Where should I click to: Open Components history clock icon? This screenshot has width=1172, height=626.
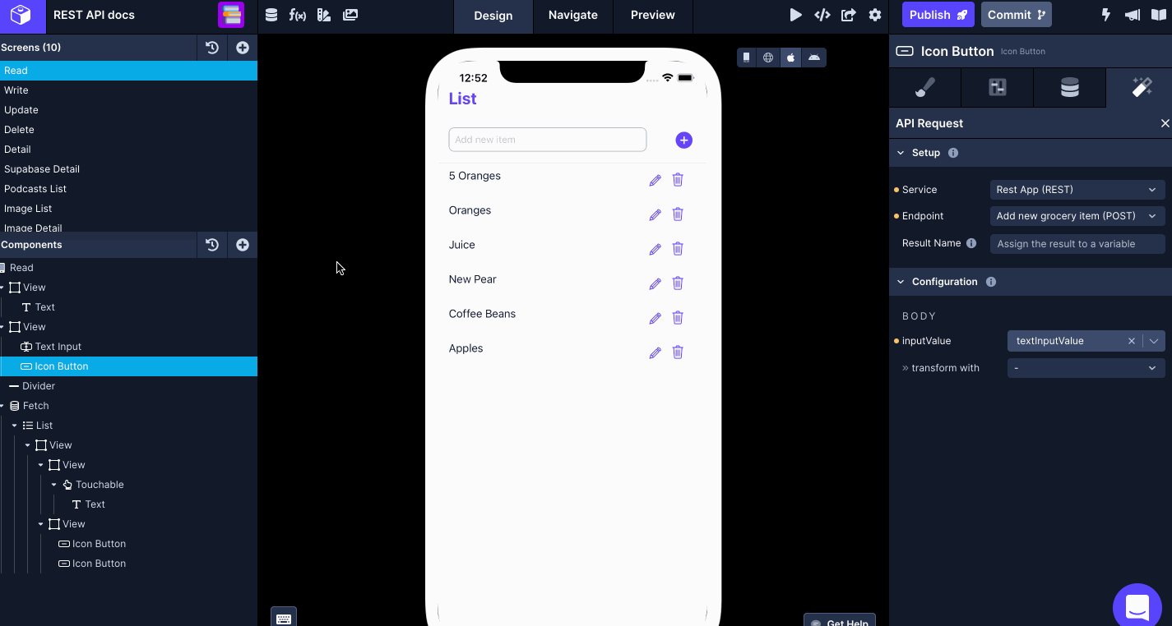pos(212,245)
